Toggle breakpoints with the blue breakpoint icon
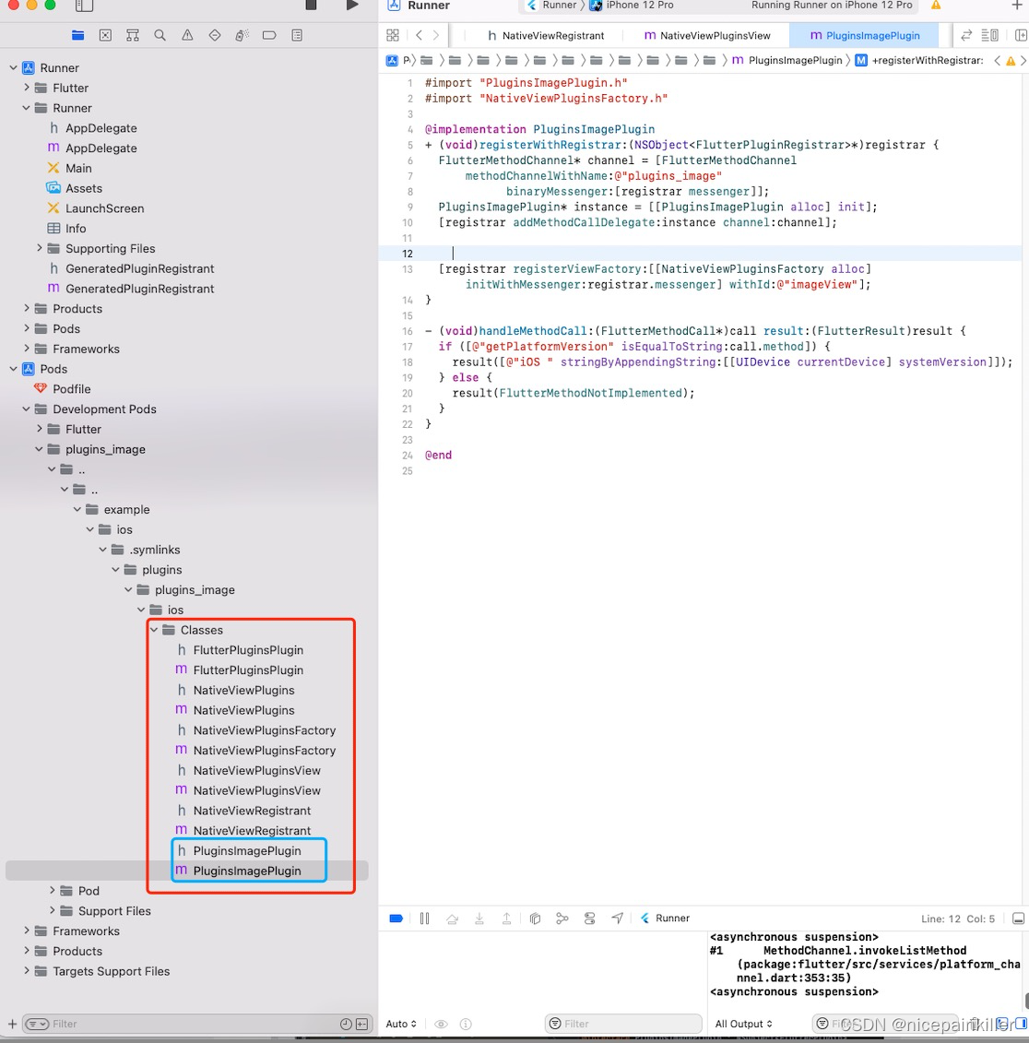The height and width of the screenshot is (1043, 1029). 396,918
